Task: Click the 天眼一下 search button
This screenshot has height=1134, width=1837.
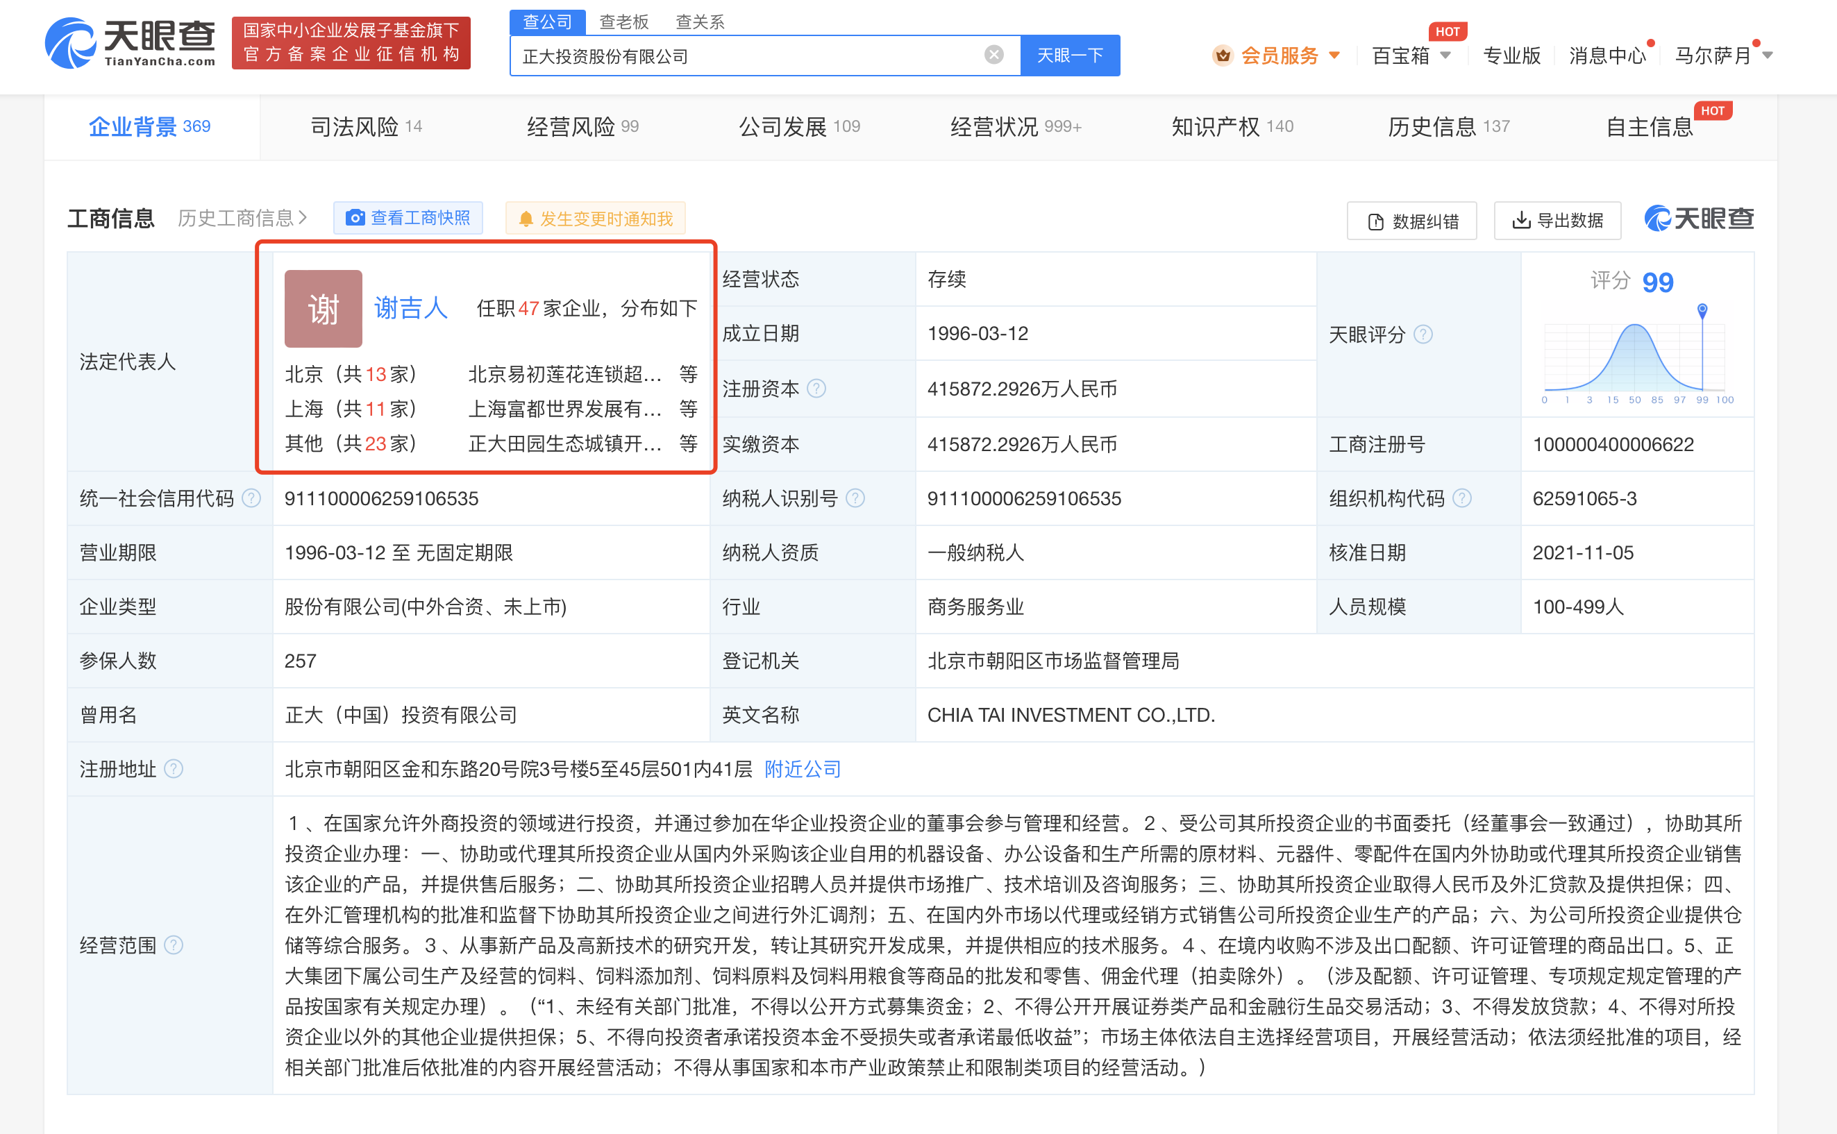Action: pyautogui.click(x=1070, y=56)
